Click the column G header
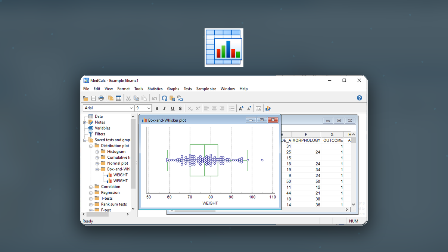Screen dimensions: 448x252 point(332,134)
